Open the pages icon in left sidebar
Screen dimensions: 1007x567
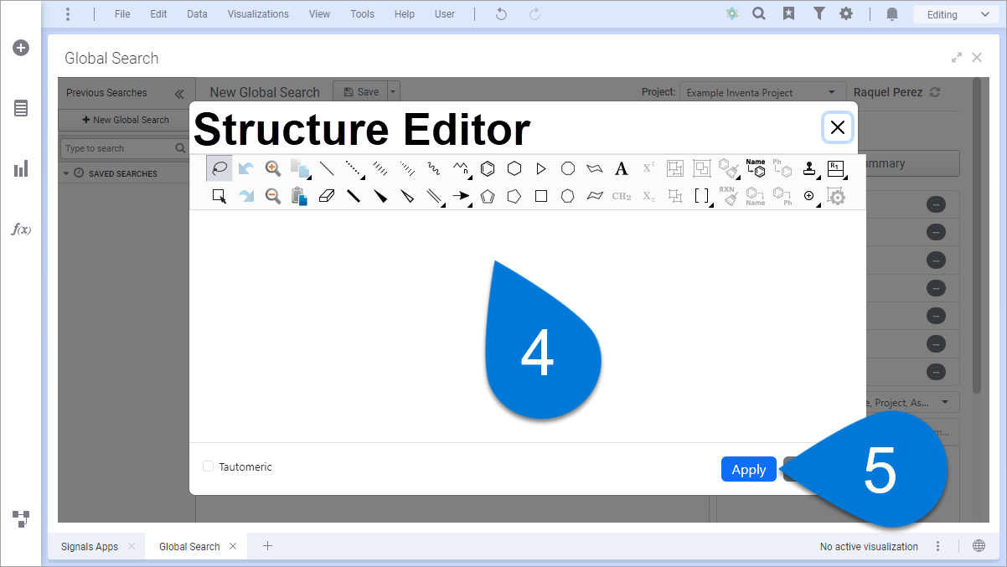pyautogui.click(x=21, y=108)
